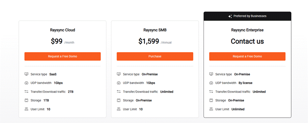Click the Transfer/Download traffic icon in Raysync SMB
The width and height of the screenshot is (308, 123).
pos(119,92)
